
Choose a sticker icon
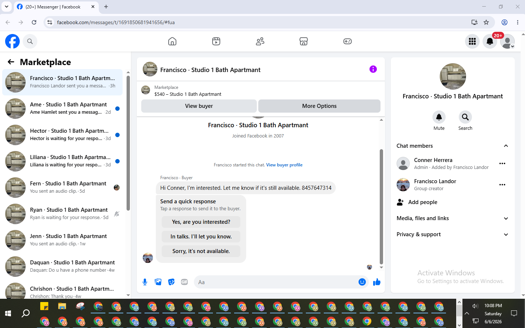tap(171, 282)
